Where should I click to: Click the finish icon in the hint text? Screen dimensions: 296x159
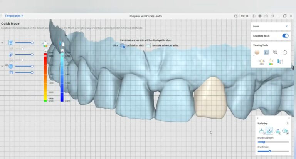(123, 46)
